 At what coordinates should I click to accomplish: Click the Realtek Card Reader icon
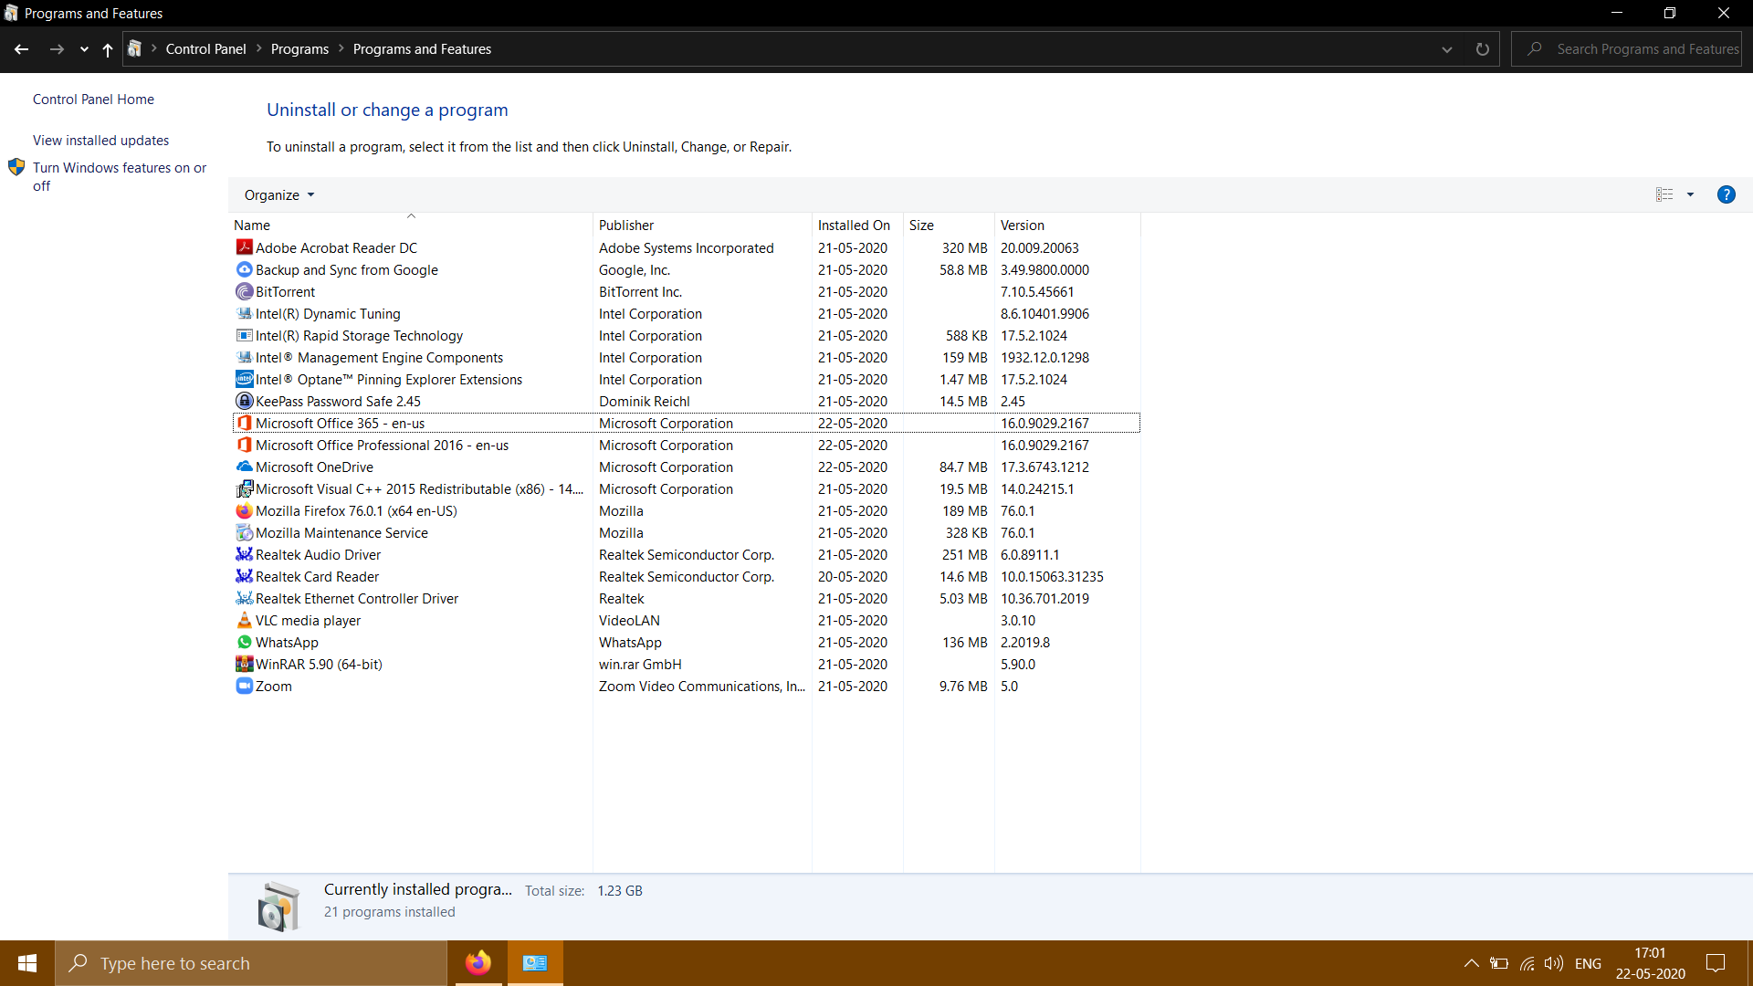coord(244,576)
